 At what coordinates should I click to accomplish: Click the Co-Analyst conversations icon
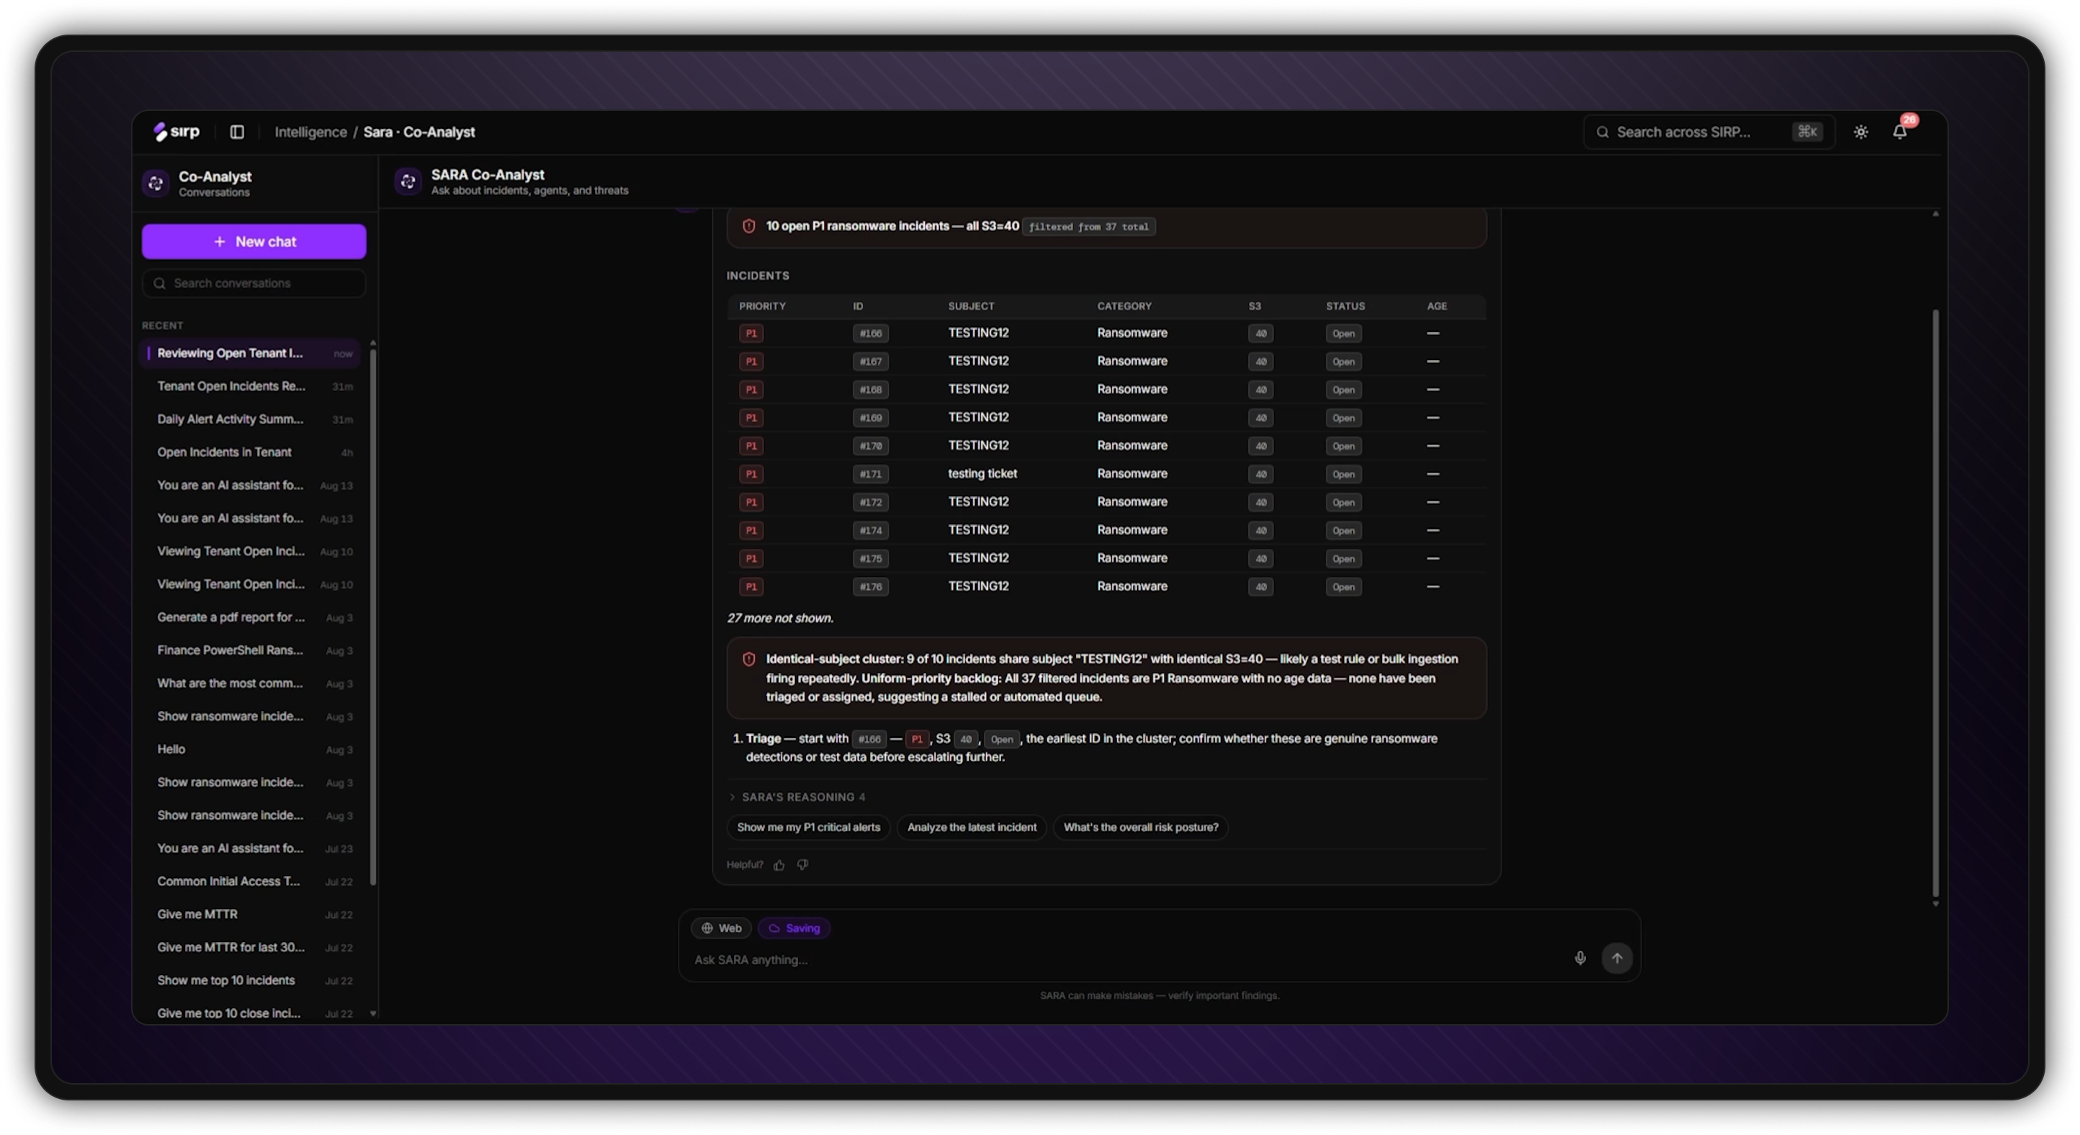pos(156,183)
